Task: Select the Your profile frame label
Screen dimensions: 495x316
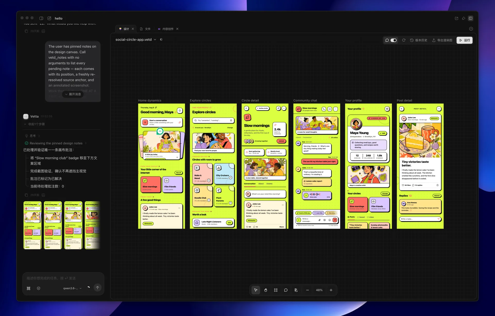Action: click(353, 101)
